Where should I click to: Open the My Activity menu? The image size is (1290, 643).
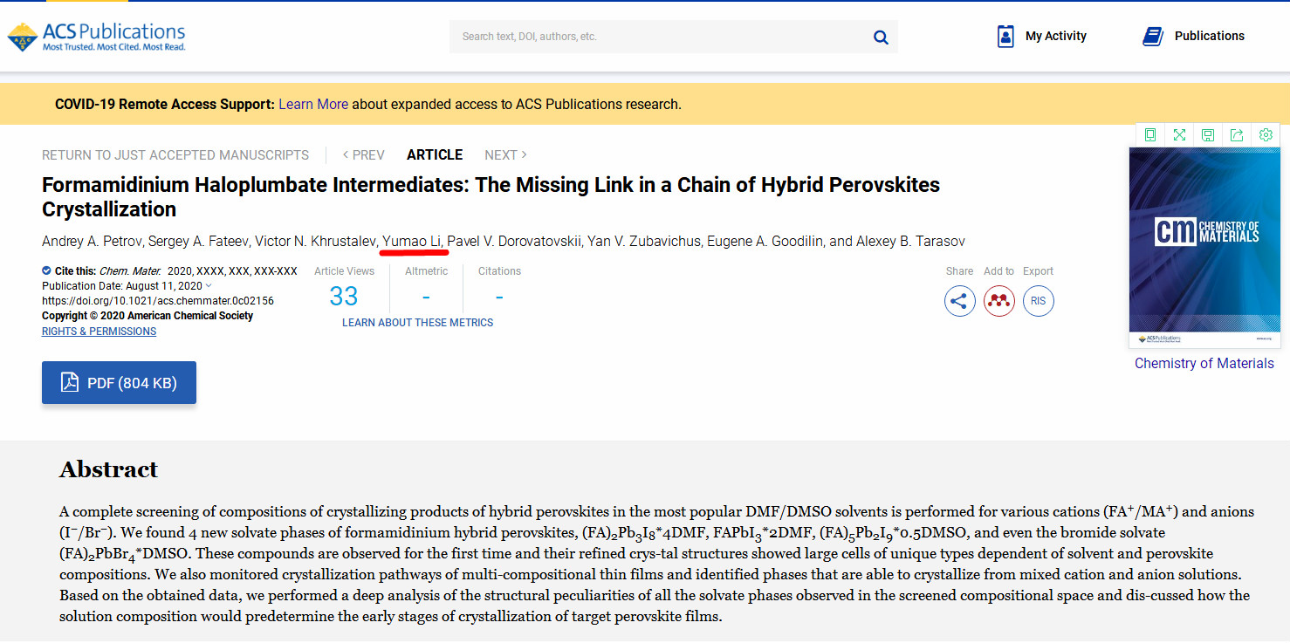coord(1042,36)
